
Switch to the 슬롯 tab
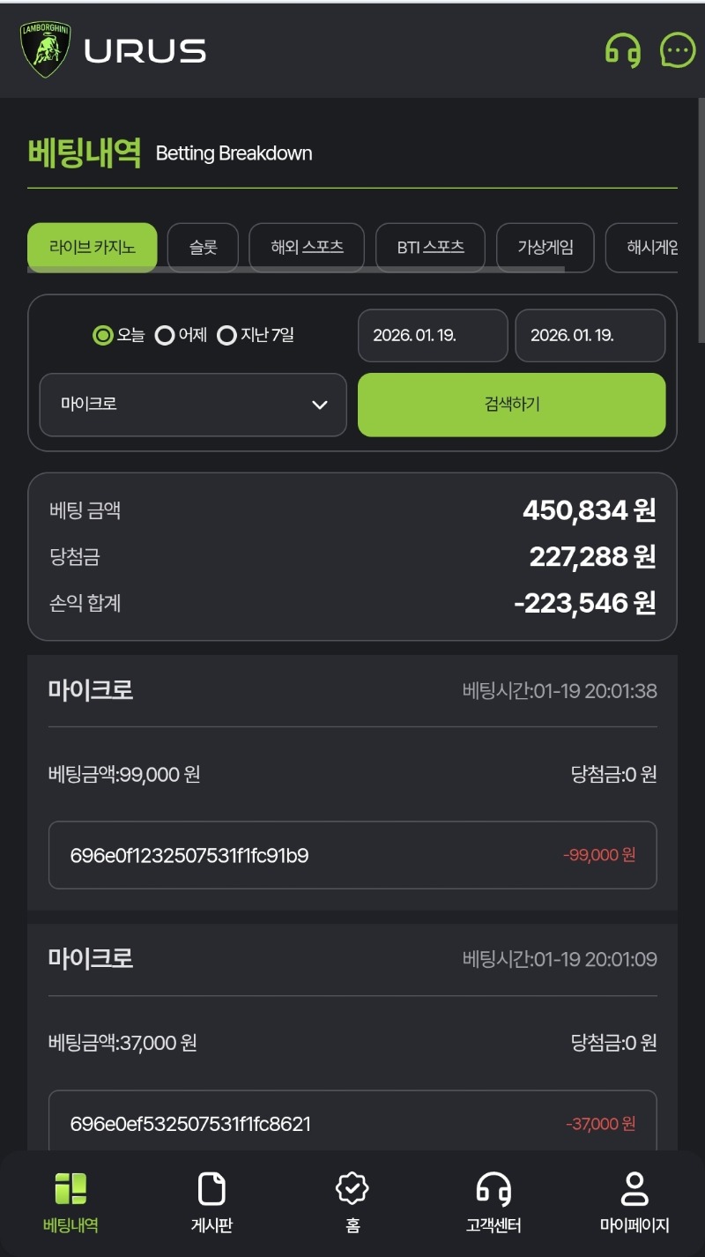[x=203, y=248]
